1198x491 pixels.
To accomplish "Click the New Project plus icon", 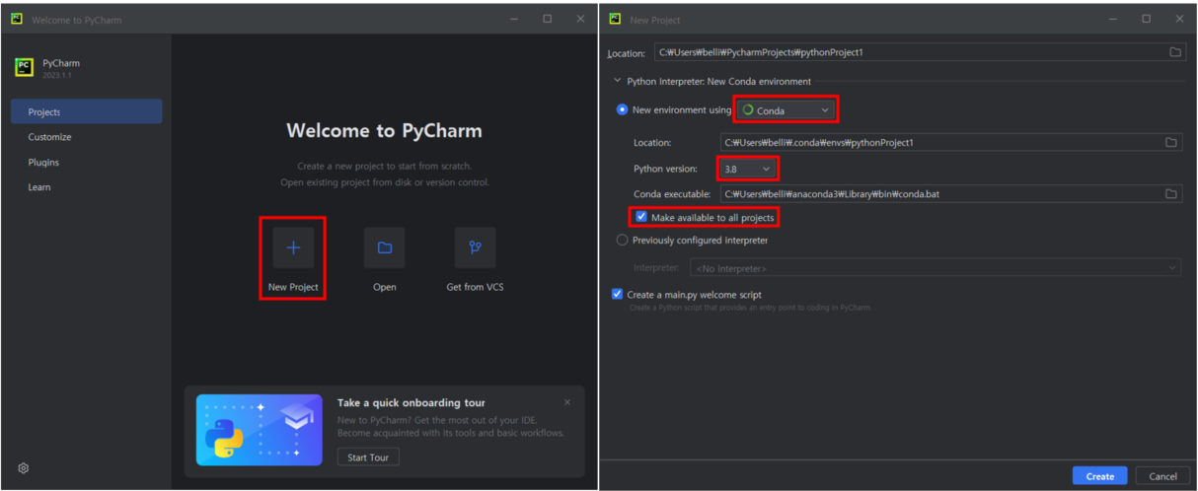I will 293,247.
